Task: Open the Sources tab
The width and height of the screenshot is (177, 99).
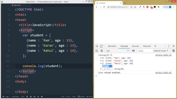Action: tap(135, 46)
